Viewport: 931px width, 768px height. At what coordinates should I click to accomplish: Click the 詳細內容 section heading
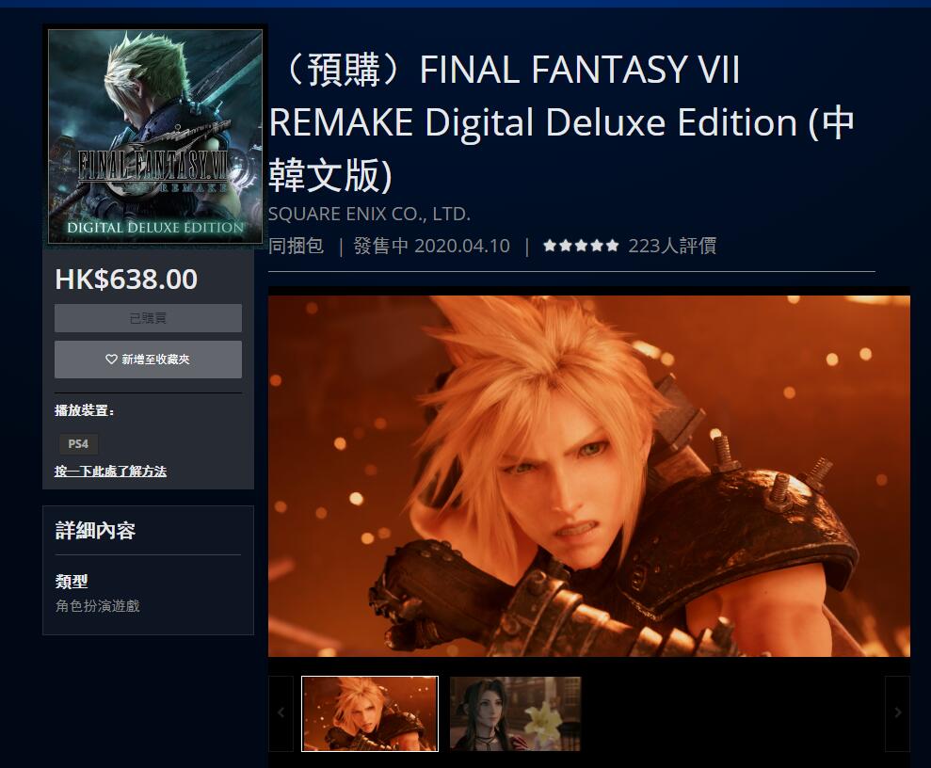[x=95, y=531]
